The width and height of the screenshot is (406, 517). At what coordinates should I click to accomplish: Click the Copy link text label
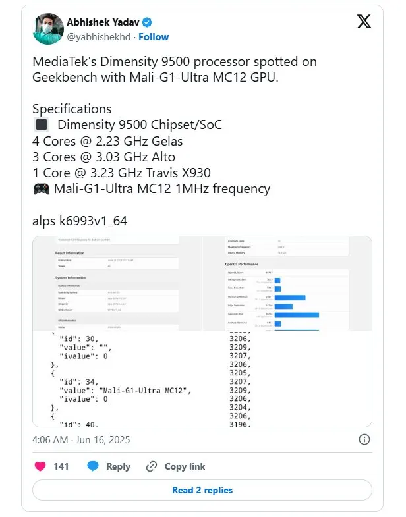185,466
